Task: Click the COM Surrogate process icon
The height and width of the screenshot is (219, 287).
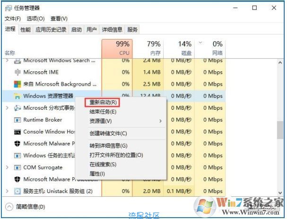Action: [x=17, y=167]
